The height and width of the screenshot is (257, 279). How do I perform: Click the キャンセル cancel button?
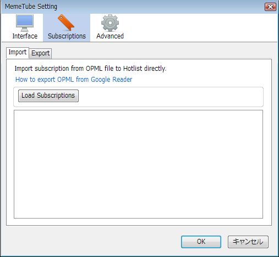click(248, 242)
